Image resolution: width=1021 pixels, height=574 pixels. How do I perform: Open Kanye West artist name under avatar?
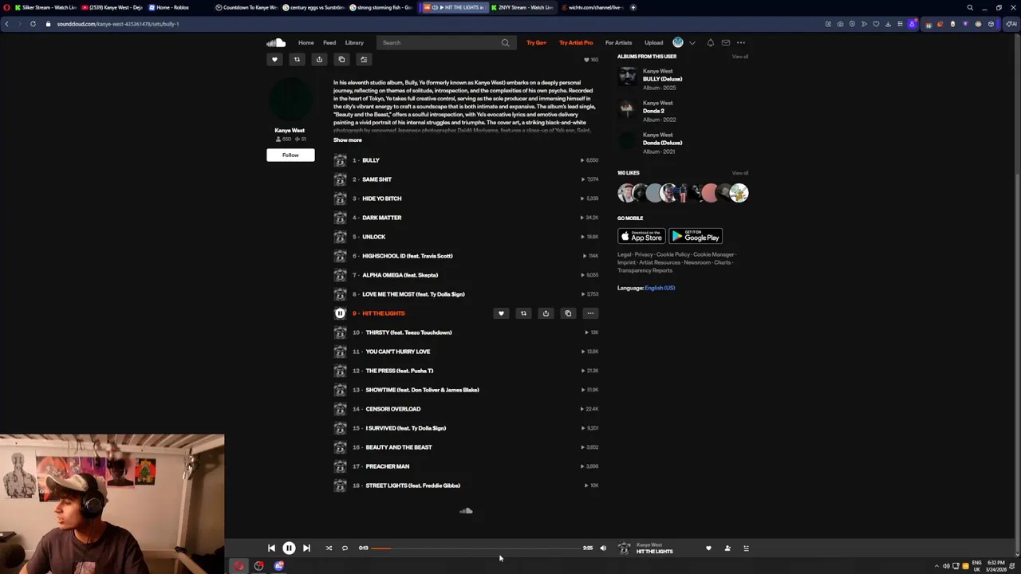click(290, 130)
